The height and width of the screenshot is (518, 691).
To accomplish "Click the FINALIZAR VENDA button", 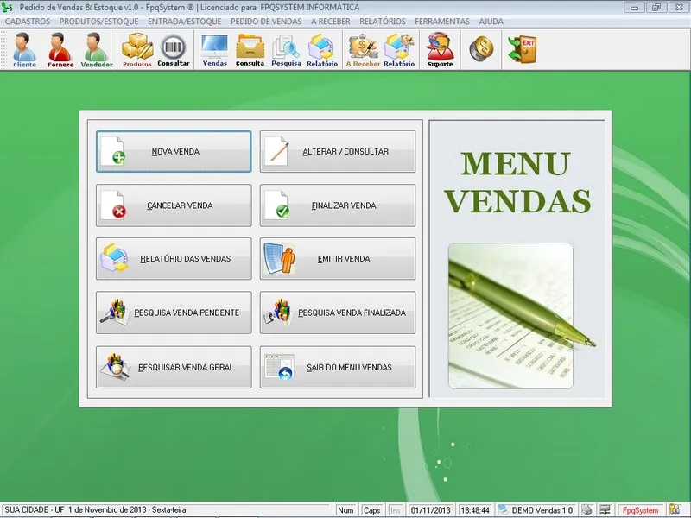I will pos(338,205).
